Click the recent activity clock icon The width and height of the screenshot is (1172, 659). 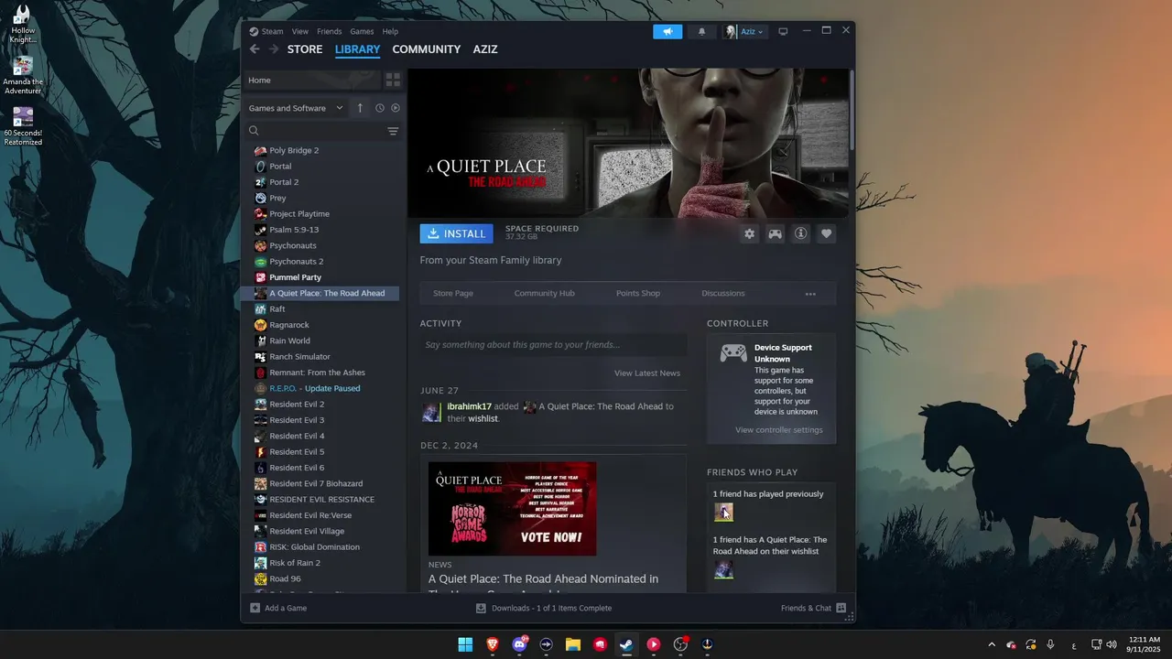coord(379,108)
